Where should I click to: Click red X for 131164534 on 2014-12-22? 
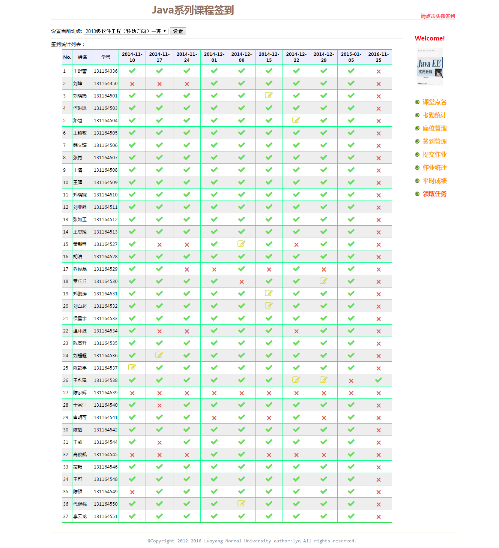[x=296, y=331]
